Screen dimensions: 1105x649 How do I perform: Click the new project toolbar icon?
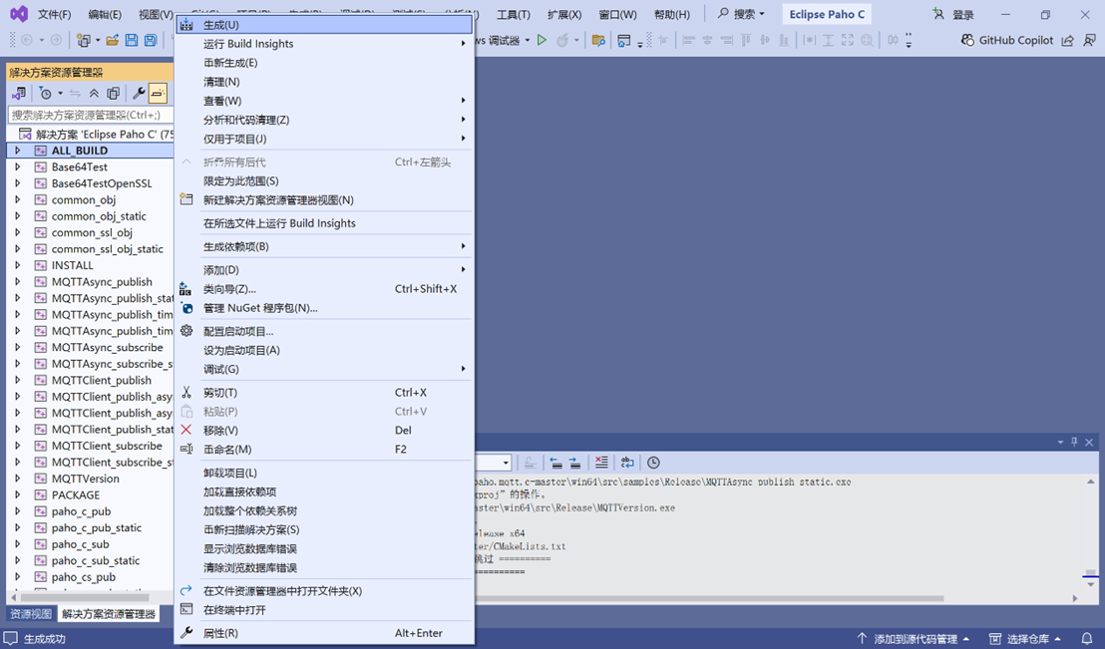click(84, 40)
